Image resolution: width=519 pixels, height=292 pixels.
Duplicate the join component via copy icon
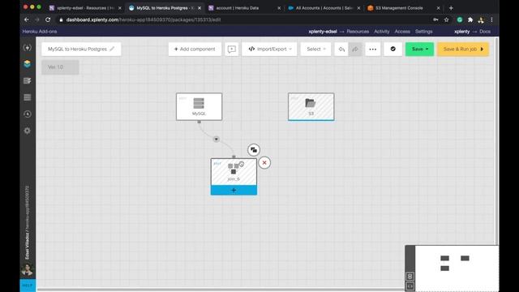(254, 150)
